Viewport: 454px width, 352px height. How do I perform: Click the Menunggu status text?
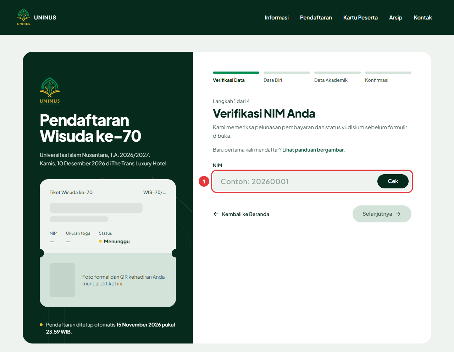pos(117,242)
